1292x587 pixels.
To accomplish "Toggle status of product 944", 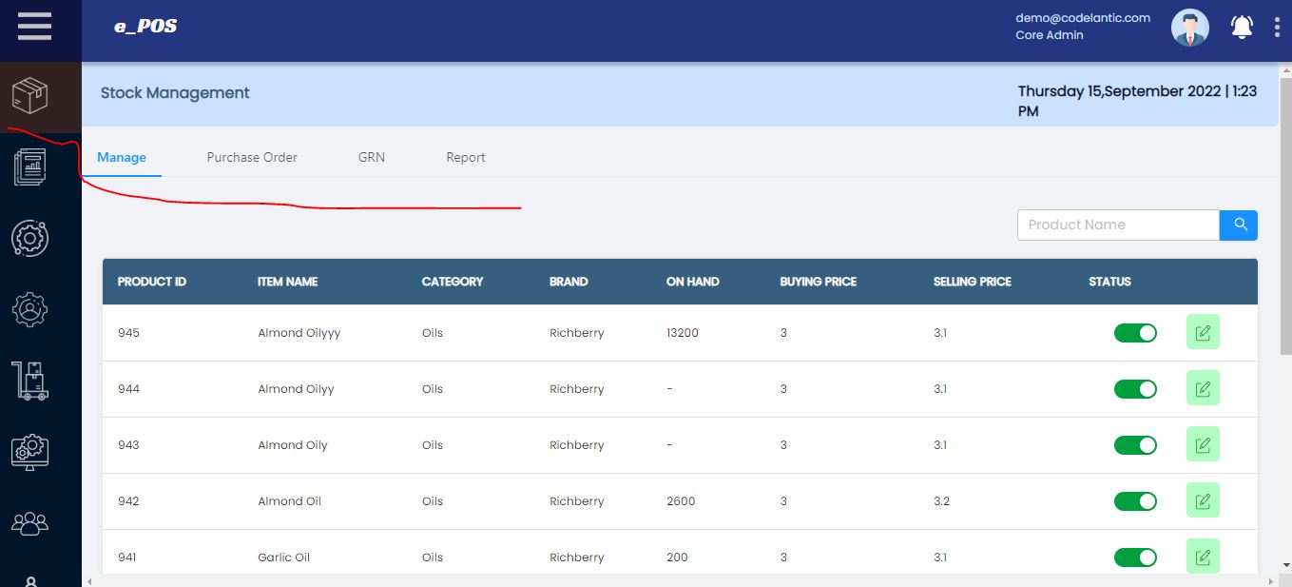I will coord(1135,389).
